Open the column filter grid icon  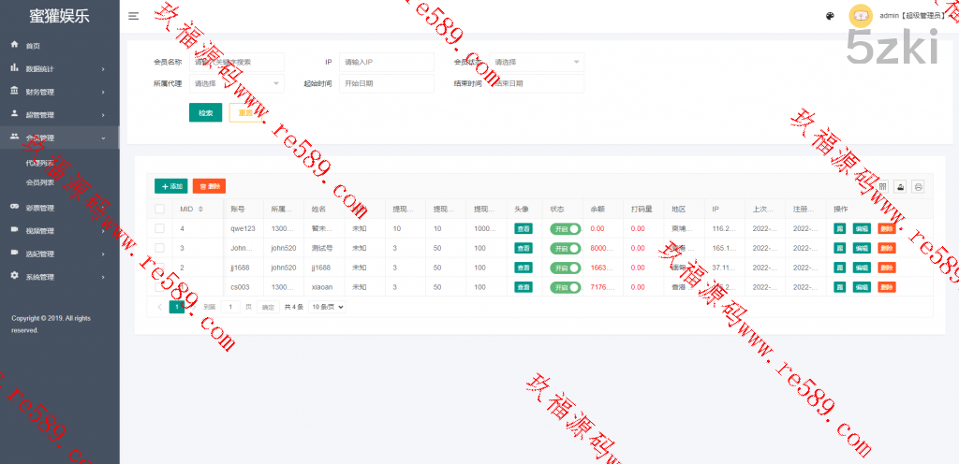tap(881, 187)
